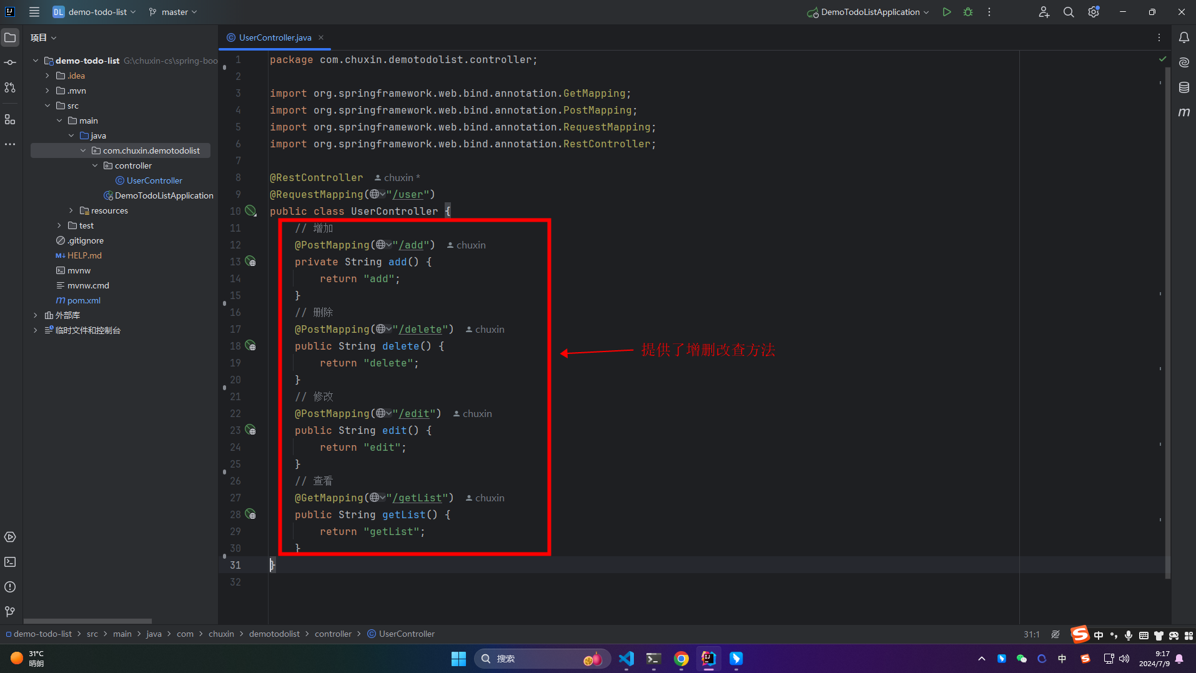Click breadcrumb 'controller' in navigation bar
This screenshot has width=1196, height=673.
coord(333,634)
